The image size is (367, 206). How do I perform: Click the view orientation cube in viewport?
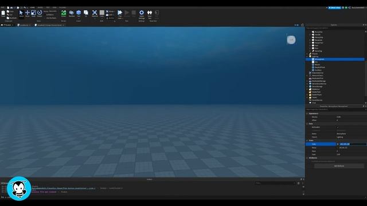click(291, 39)
